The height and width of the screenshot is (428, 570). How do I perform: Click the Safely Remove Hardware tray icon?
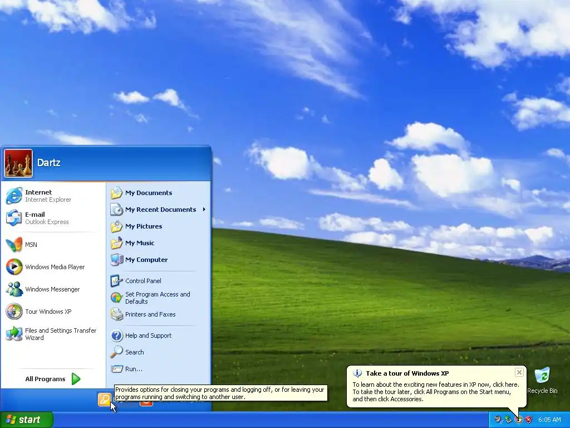coord(508,420)
